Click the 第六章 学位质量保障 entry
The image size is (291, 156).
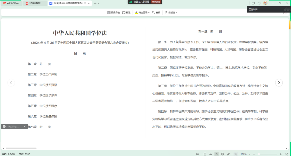[x=43, y=116]
